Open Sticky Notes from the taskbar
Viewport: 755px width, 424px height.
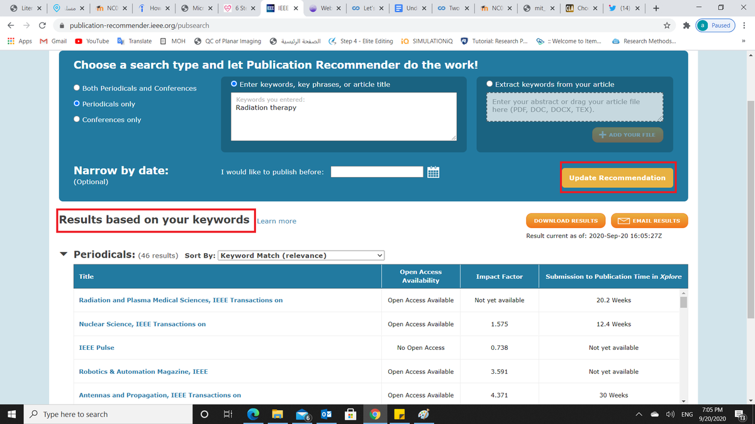click(399, 414)
